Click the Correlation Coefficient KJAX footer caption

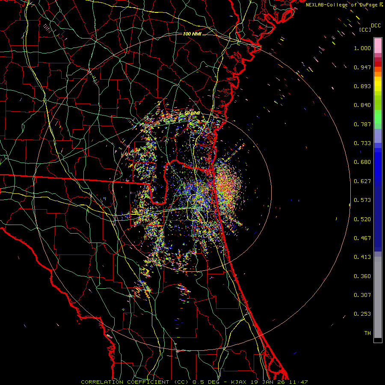[194, 382]
